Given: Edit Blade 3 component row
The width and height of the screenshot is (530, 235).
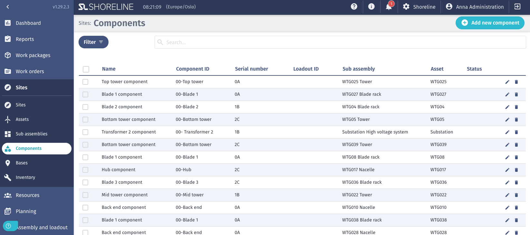Looking at the screenshot, I should pyautogui.click(x=507, y=182).
